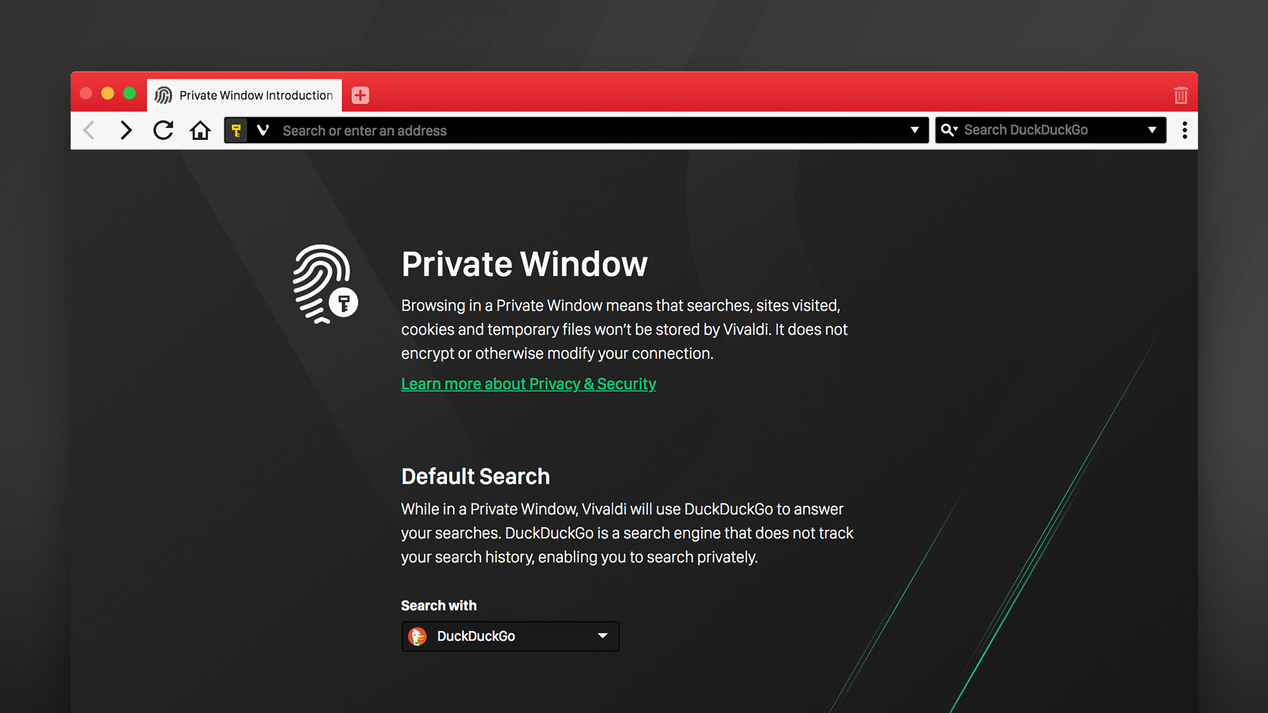Screen dimensions: 1268x713
Task: Toggle the Tracker & Ad Blocker icon
Action: [234, 131]
